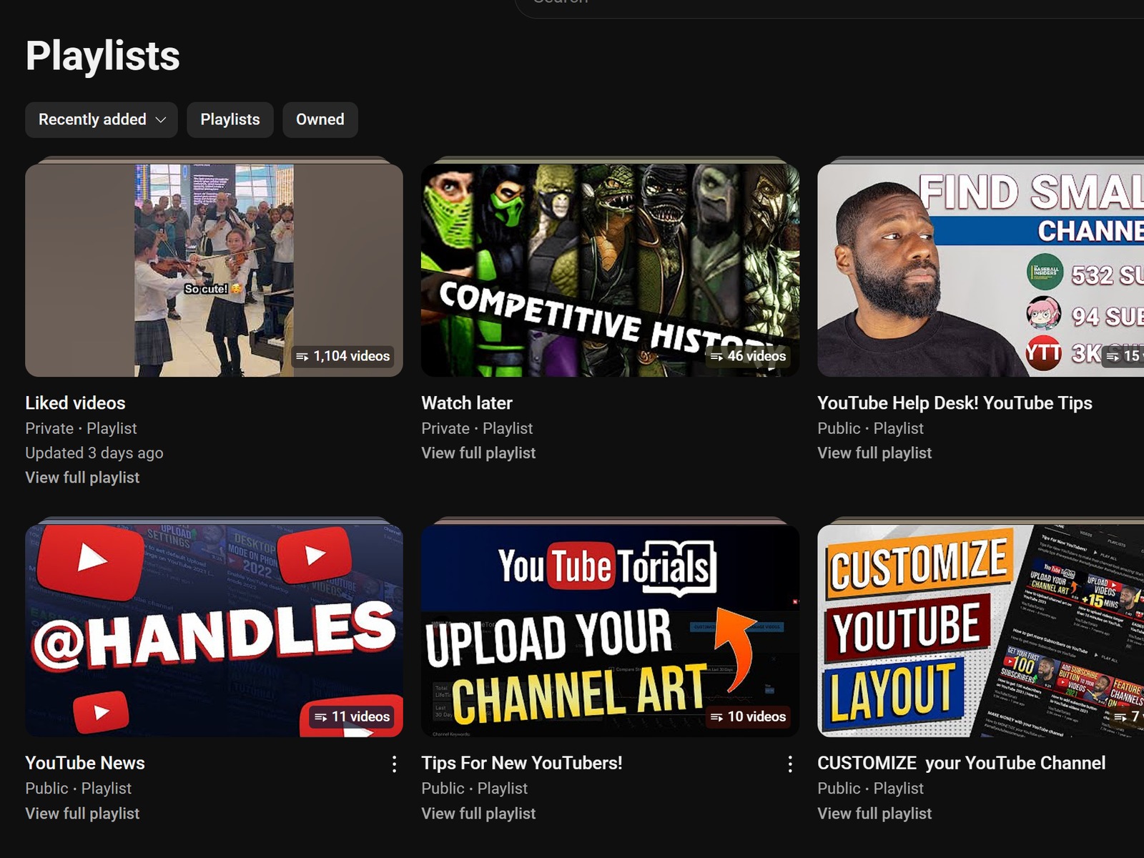Open Tips For New YouTubers three-dot menu
The image size is (1144, 858).
(x=790, y=764)
